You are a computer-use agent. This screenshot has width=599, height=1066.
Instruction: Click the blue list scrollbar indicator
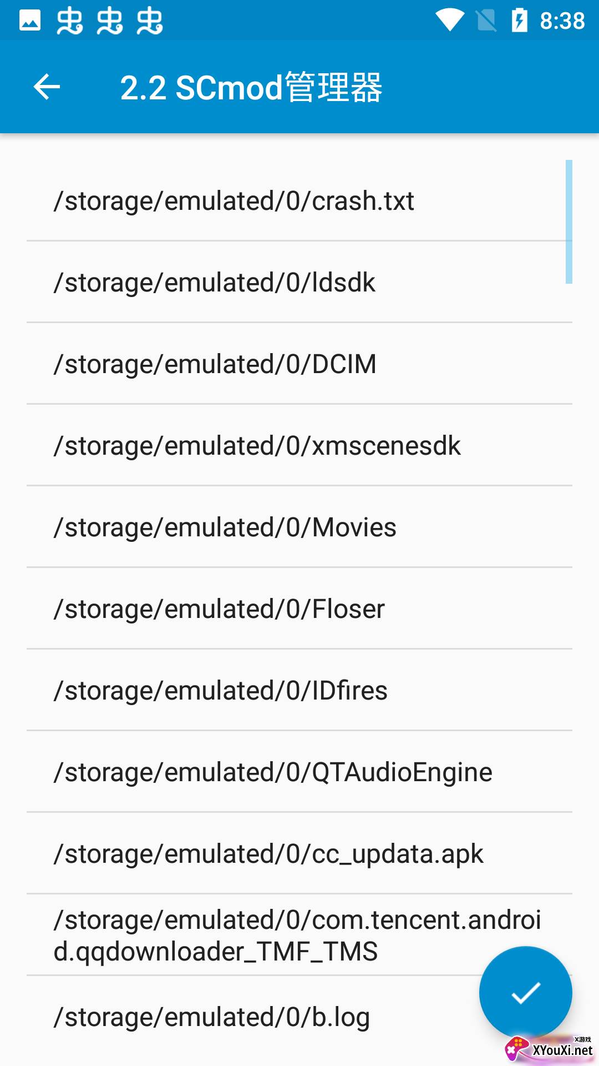coord(568,222)
